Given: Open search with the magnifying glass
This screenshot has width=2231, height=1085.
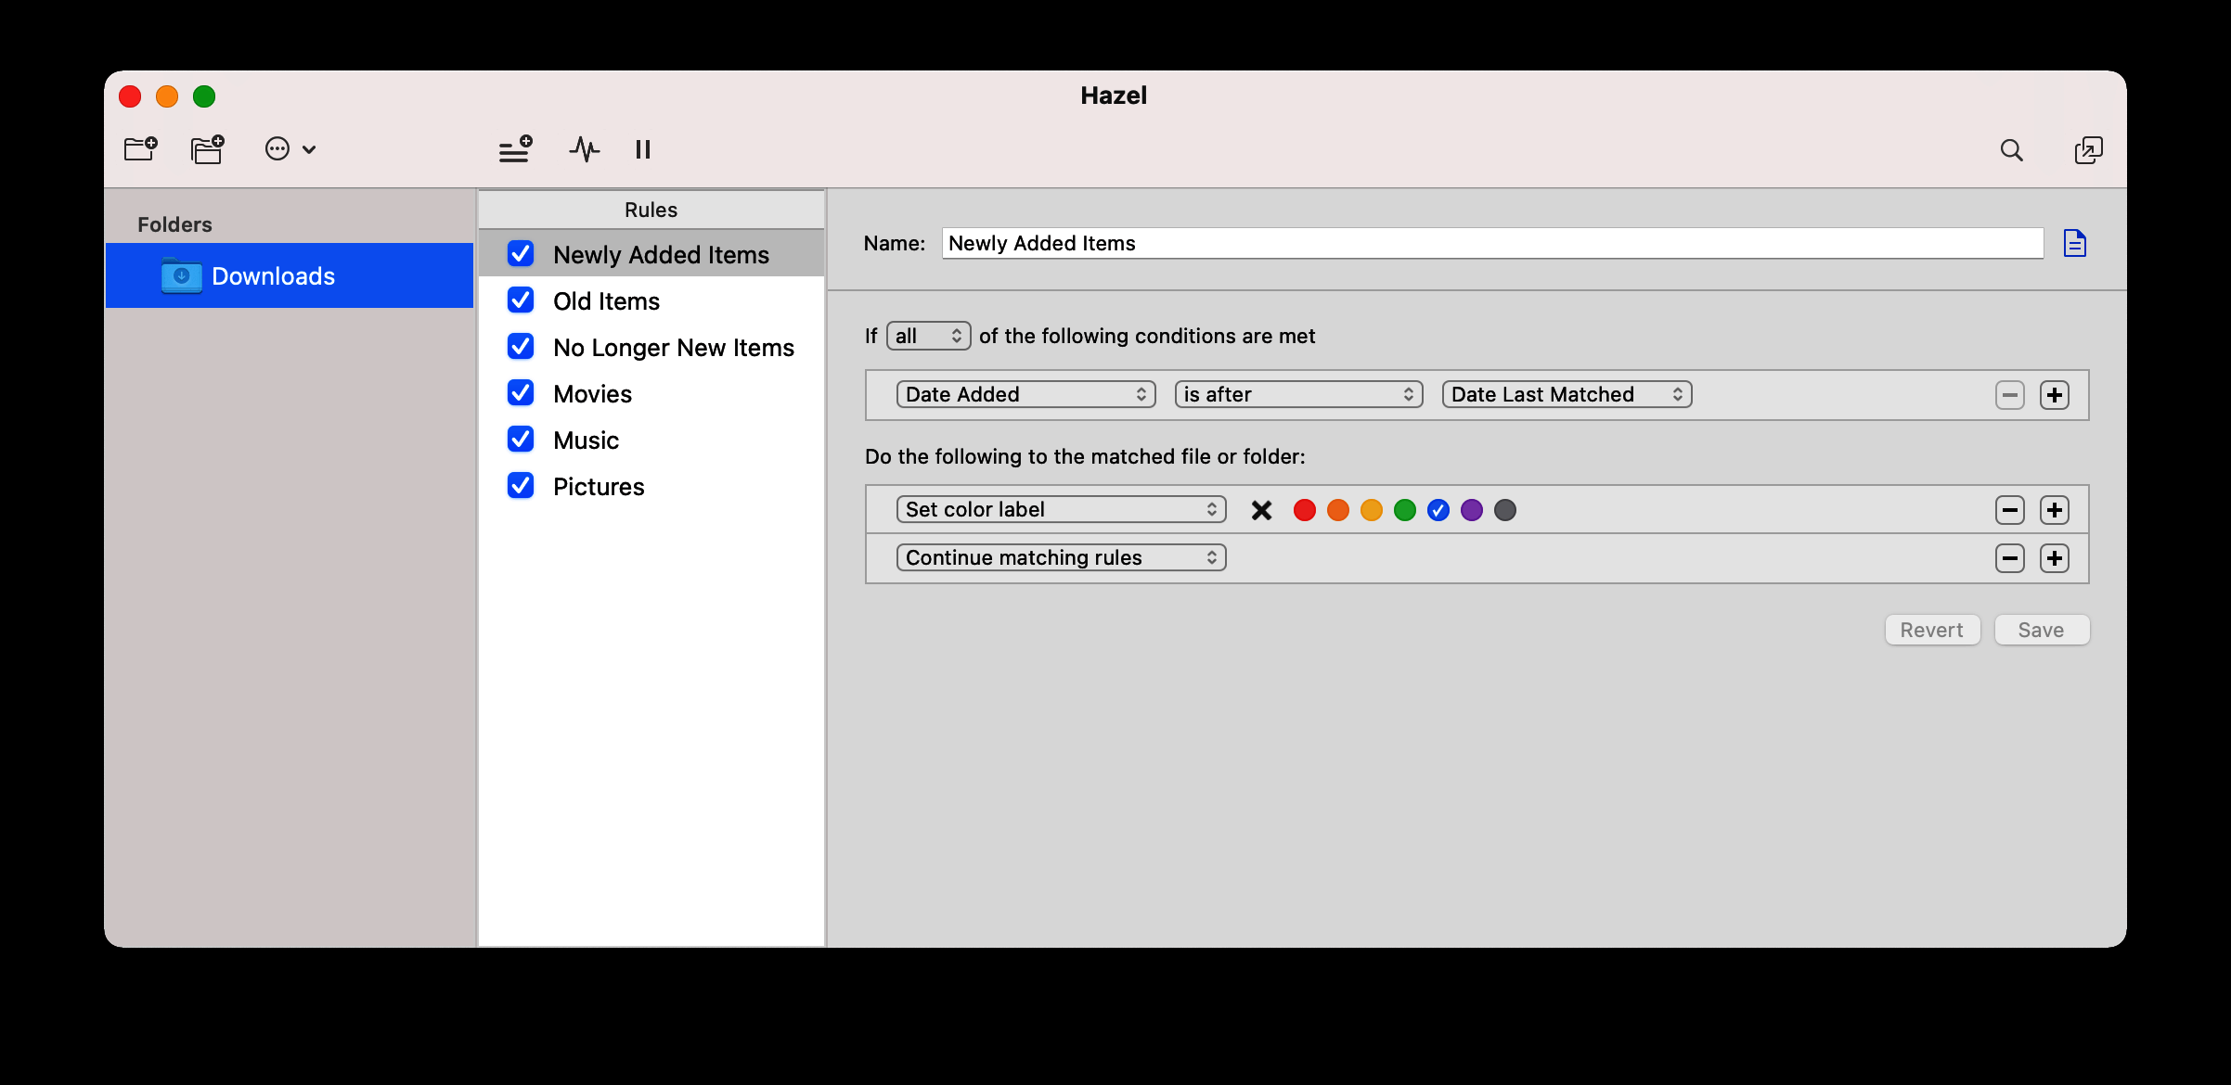Looking at the screenshot, I should (2011, 150).
